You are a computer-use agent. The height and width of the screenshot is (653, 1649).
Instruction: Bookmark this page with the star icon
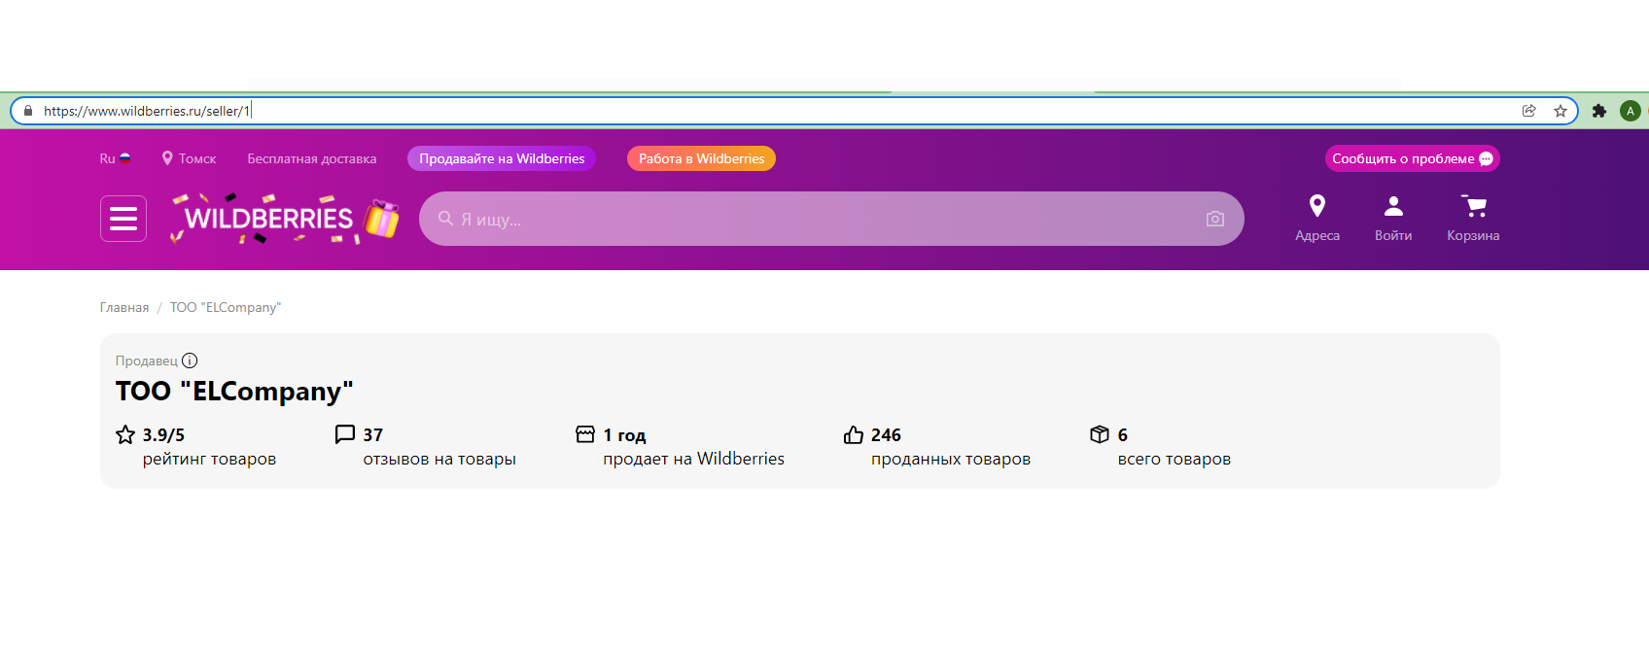coord(1561,111)
